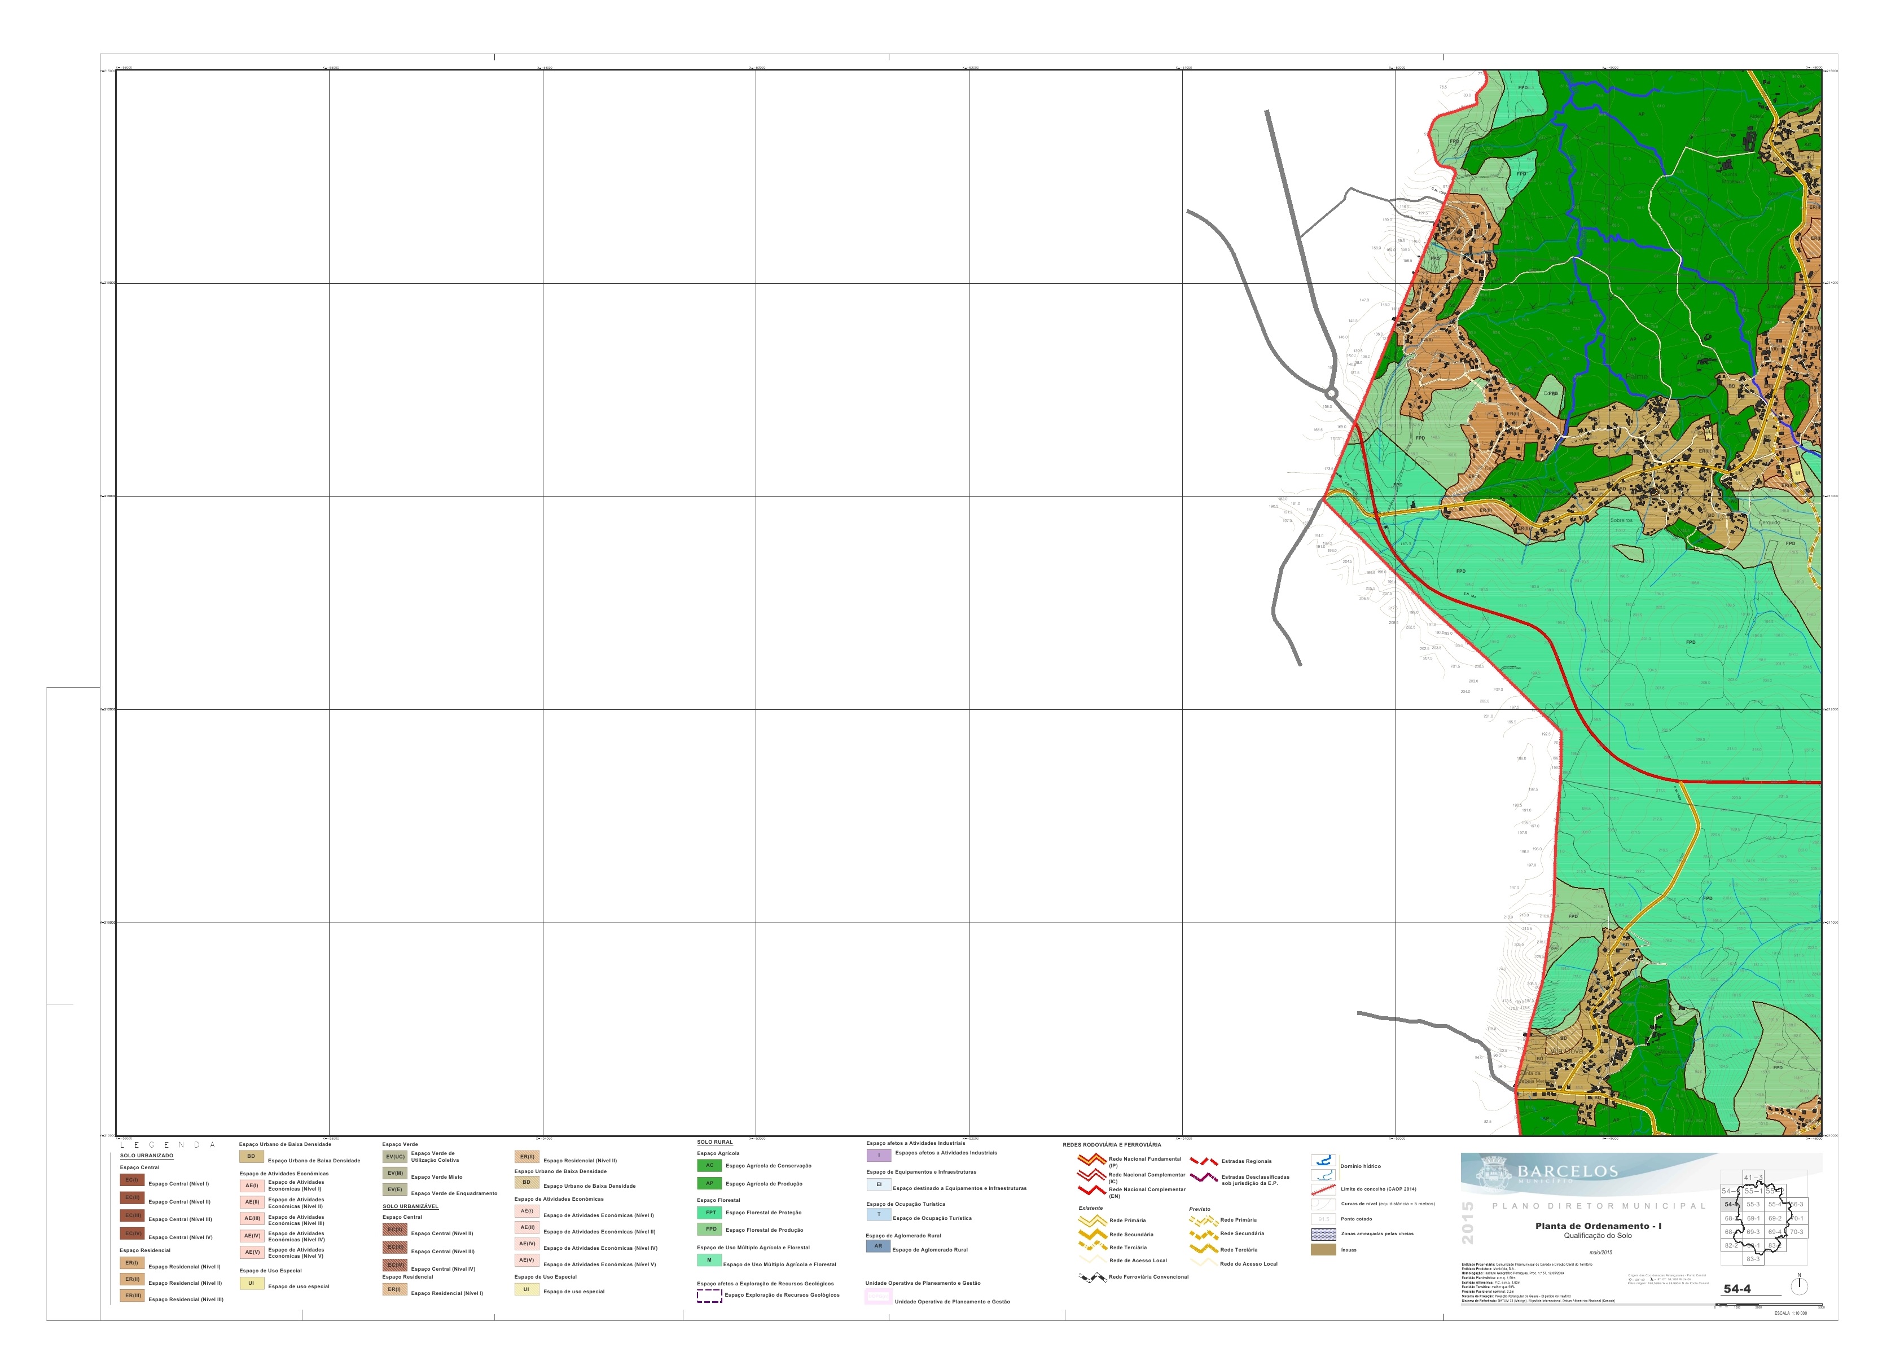Click the Existente Rede Terciária symbol
Screen dimensions: 1878x1370
[1092, 1247]
